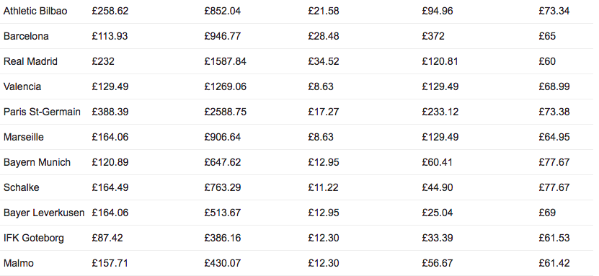The width and height of the screenshot is (599, 276).
Task: Click the £44.90 cell in Schalke row
Action: tap(437, 187)
